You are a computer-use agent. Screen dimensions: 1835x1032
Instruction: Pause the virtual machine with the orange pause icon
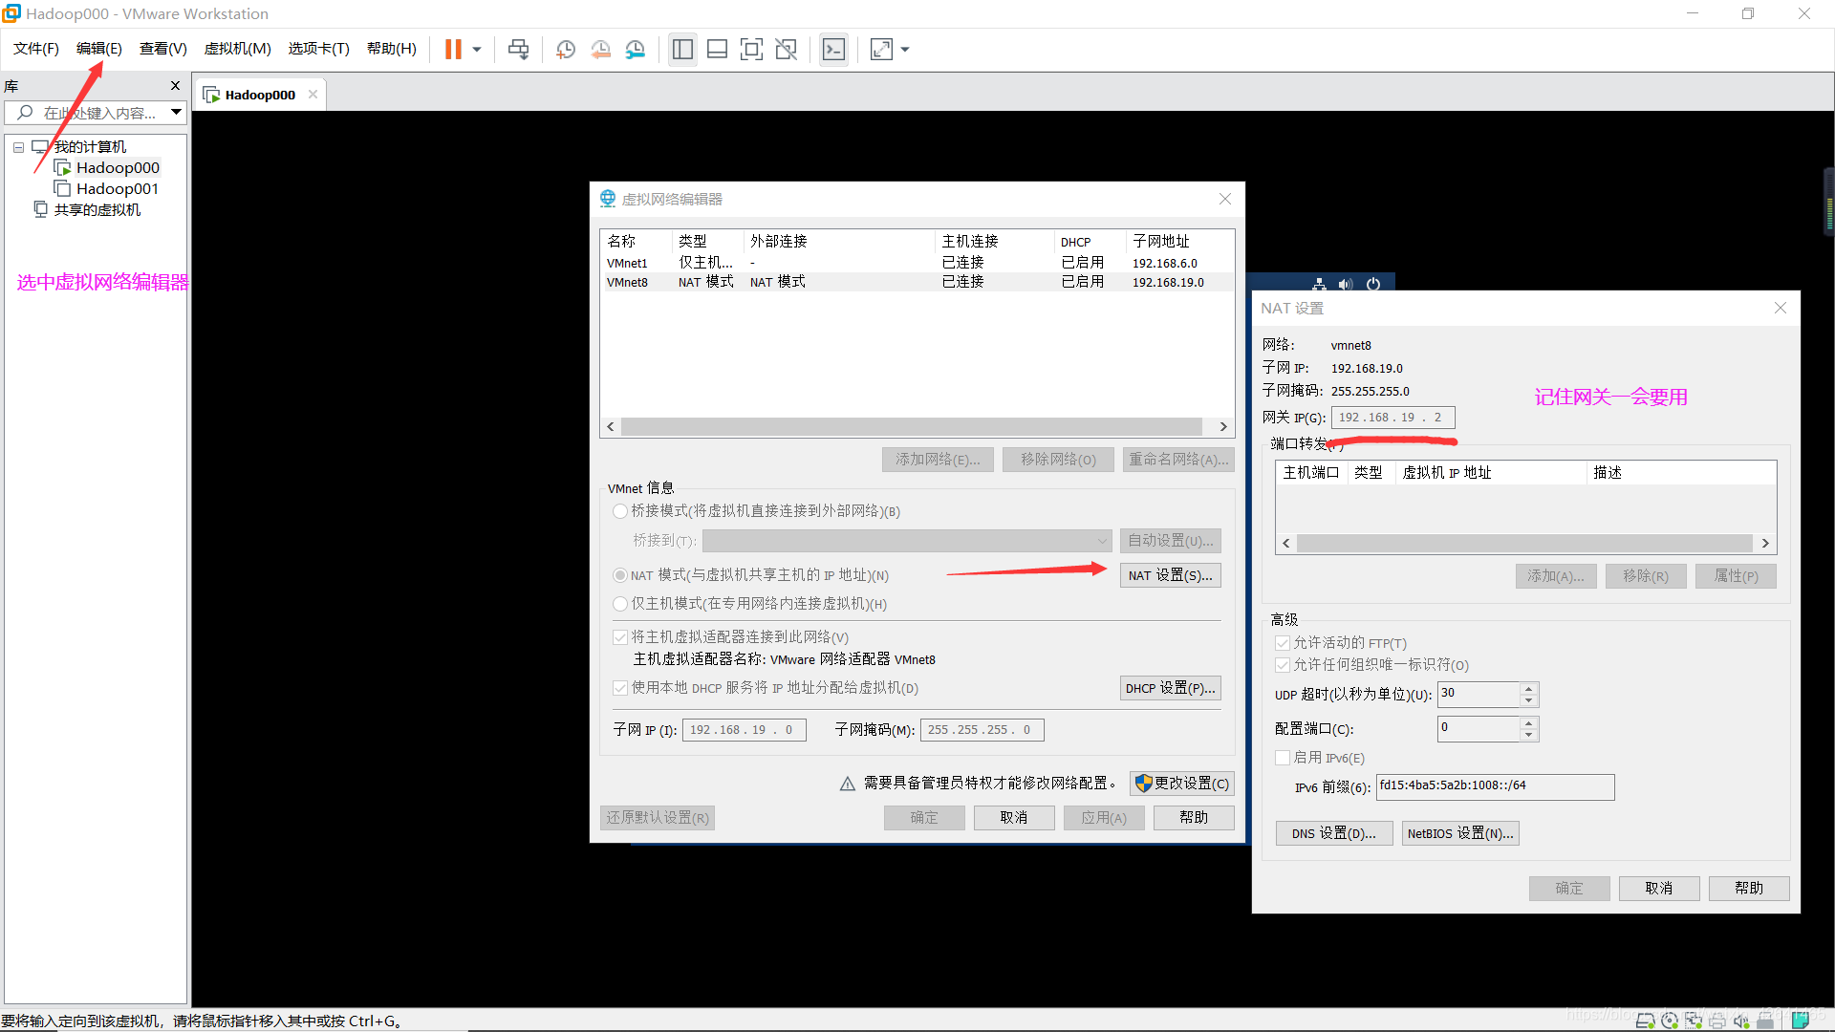point(453,50)
